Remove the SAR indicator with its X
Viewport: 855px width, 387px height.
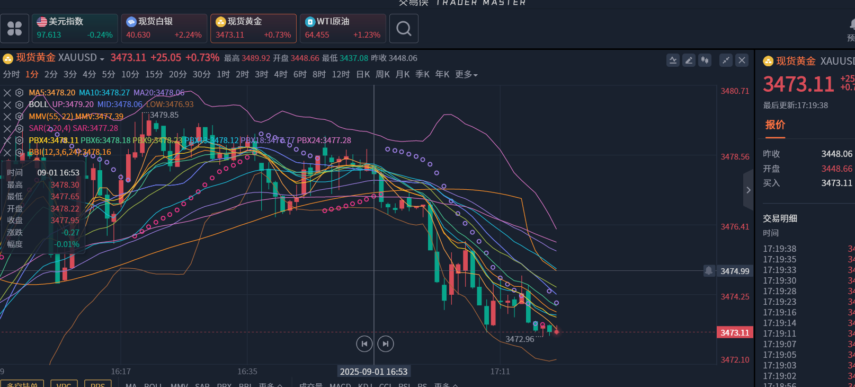7,128
